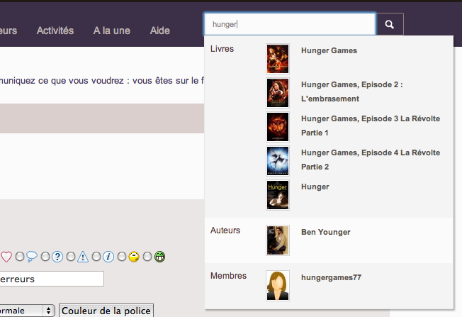Image resolution: width=462 pixels, height=317 pixels.
Task: Click the green grinning smiley icon
Action: tap(159, 257)
